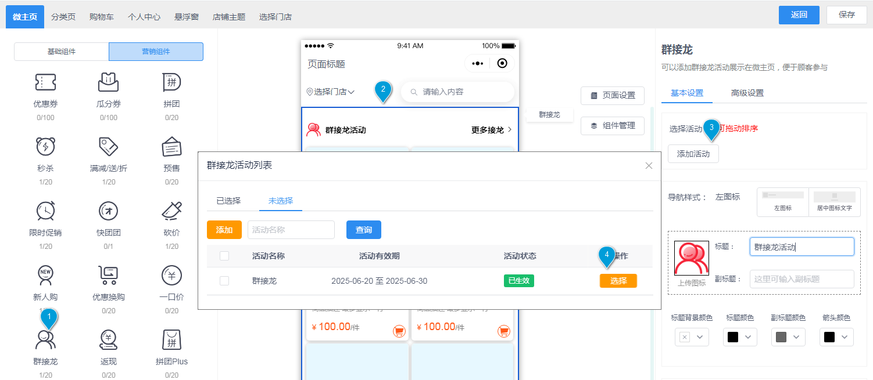
Task: Click the circular record icon in phone header
Action: pos(503,63)
